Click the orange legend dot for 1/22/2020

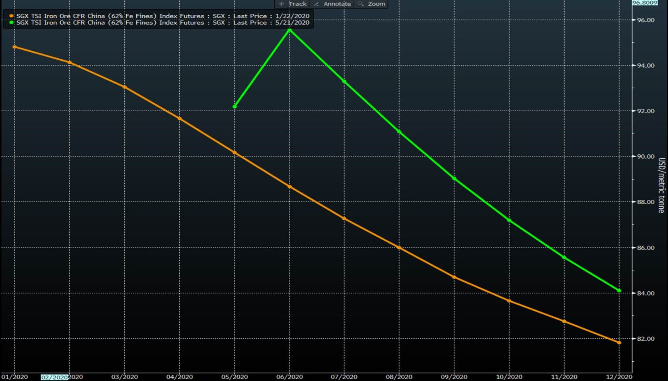point(11,16)
